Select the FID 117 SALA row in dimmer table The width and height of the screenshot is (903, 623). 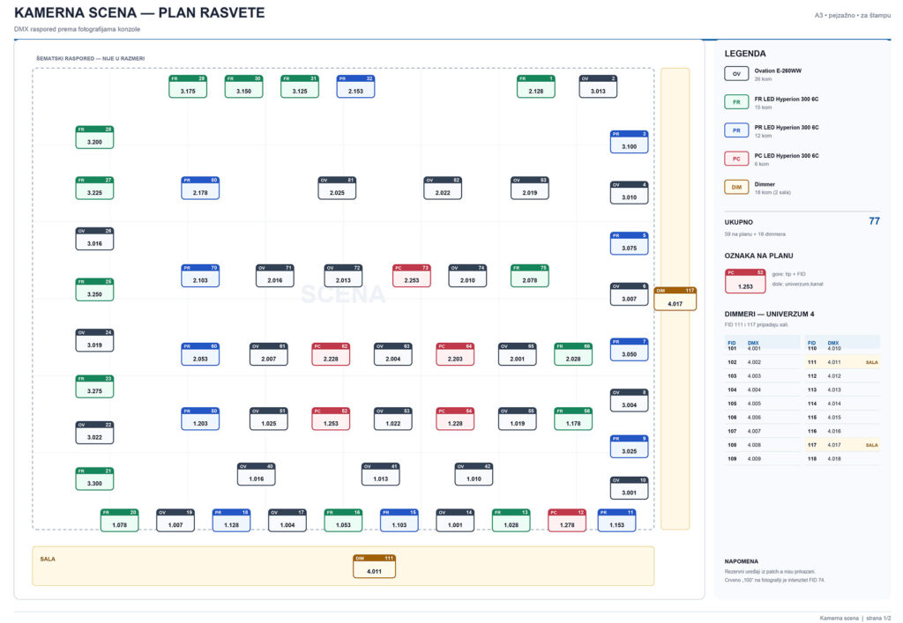click(842, 445)
